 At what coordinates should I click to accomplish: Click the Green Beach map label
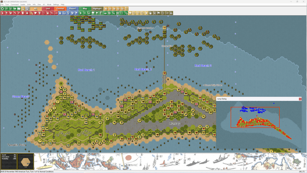click(20, 97)
